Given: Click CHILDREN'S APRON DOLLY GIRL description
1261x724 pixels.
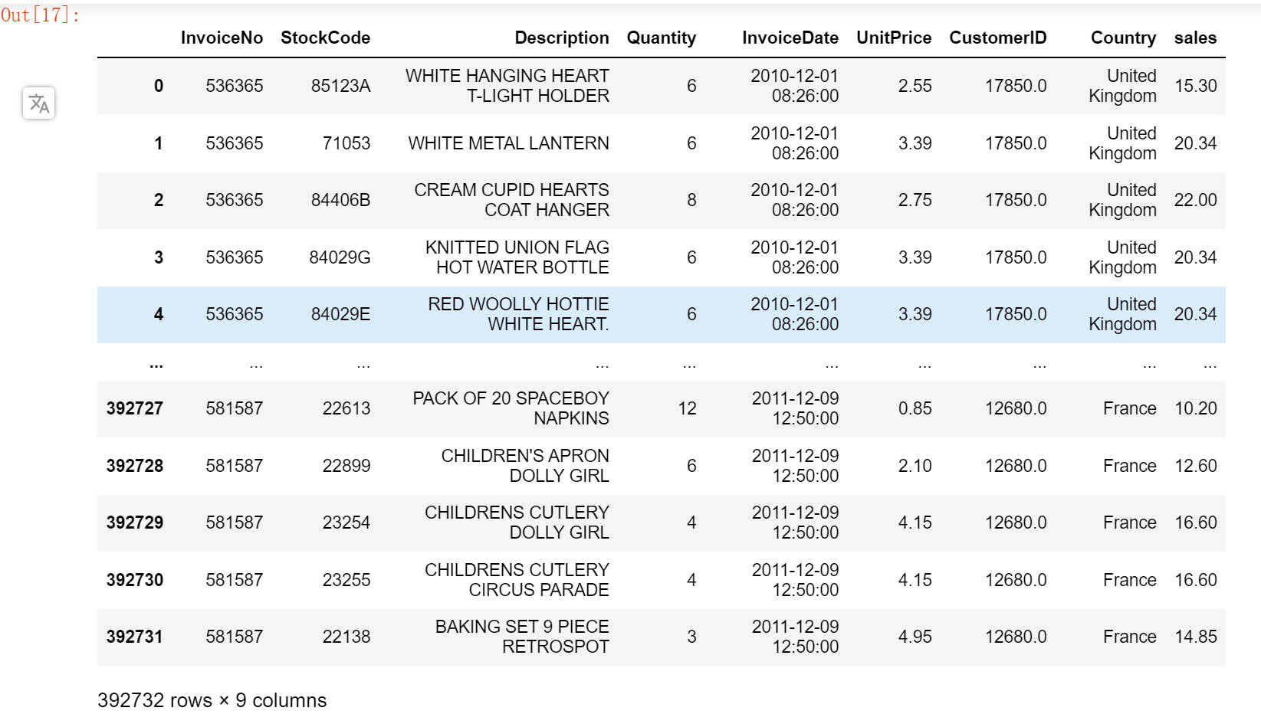Looking at the screenshot, I should [x=525, y=466].
